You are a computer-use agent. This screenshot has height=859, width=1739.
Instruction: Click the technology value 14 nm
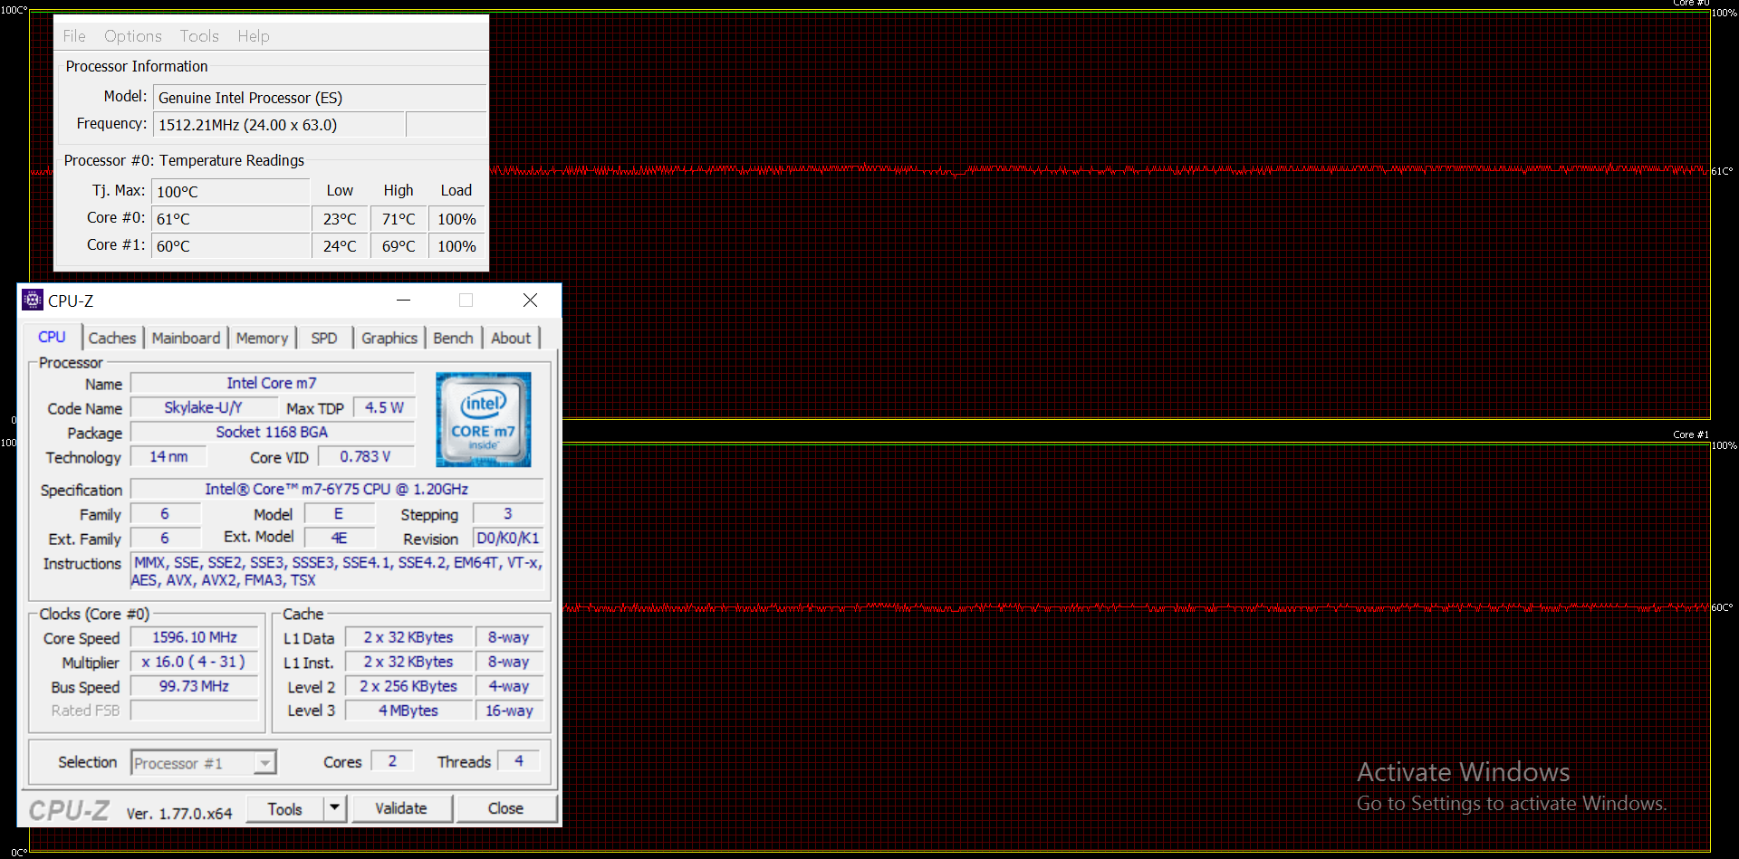click(169, 456)
